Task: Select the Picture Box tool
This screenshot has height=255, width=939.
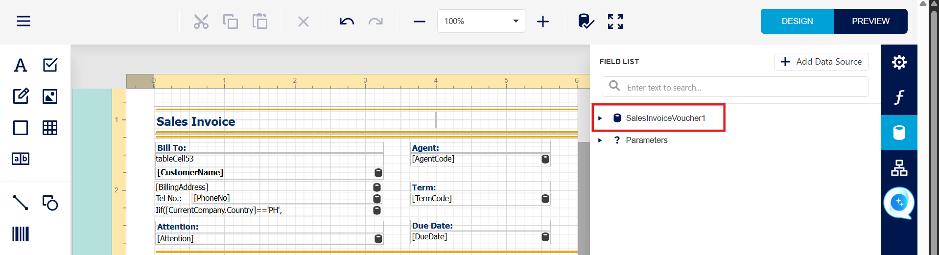Action: pyautogui.click(x=50, y=96)
